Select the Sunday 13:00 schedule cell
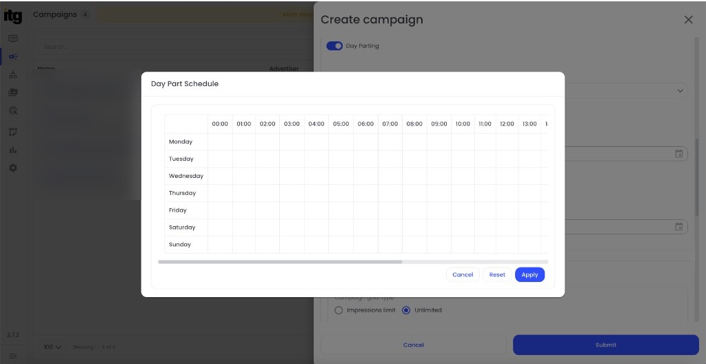The image size is (706, 364). 529,245
